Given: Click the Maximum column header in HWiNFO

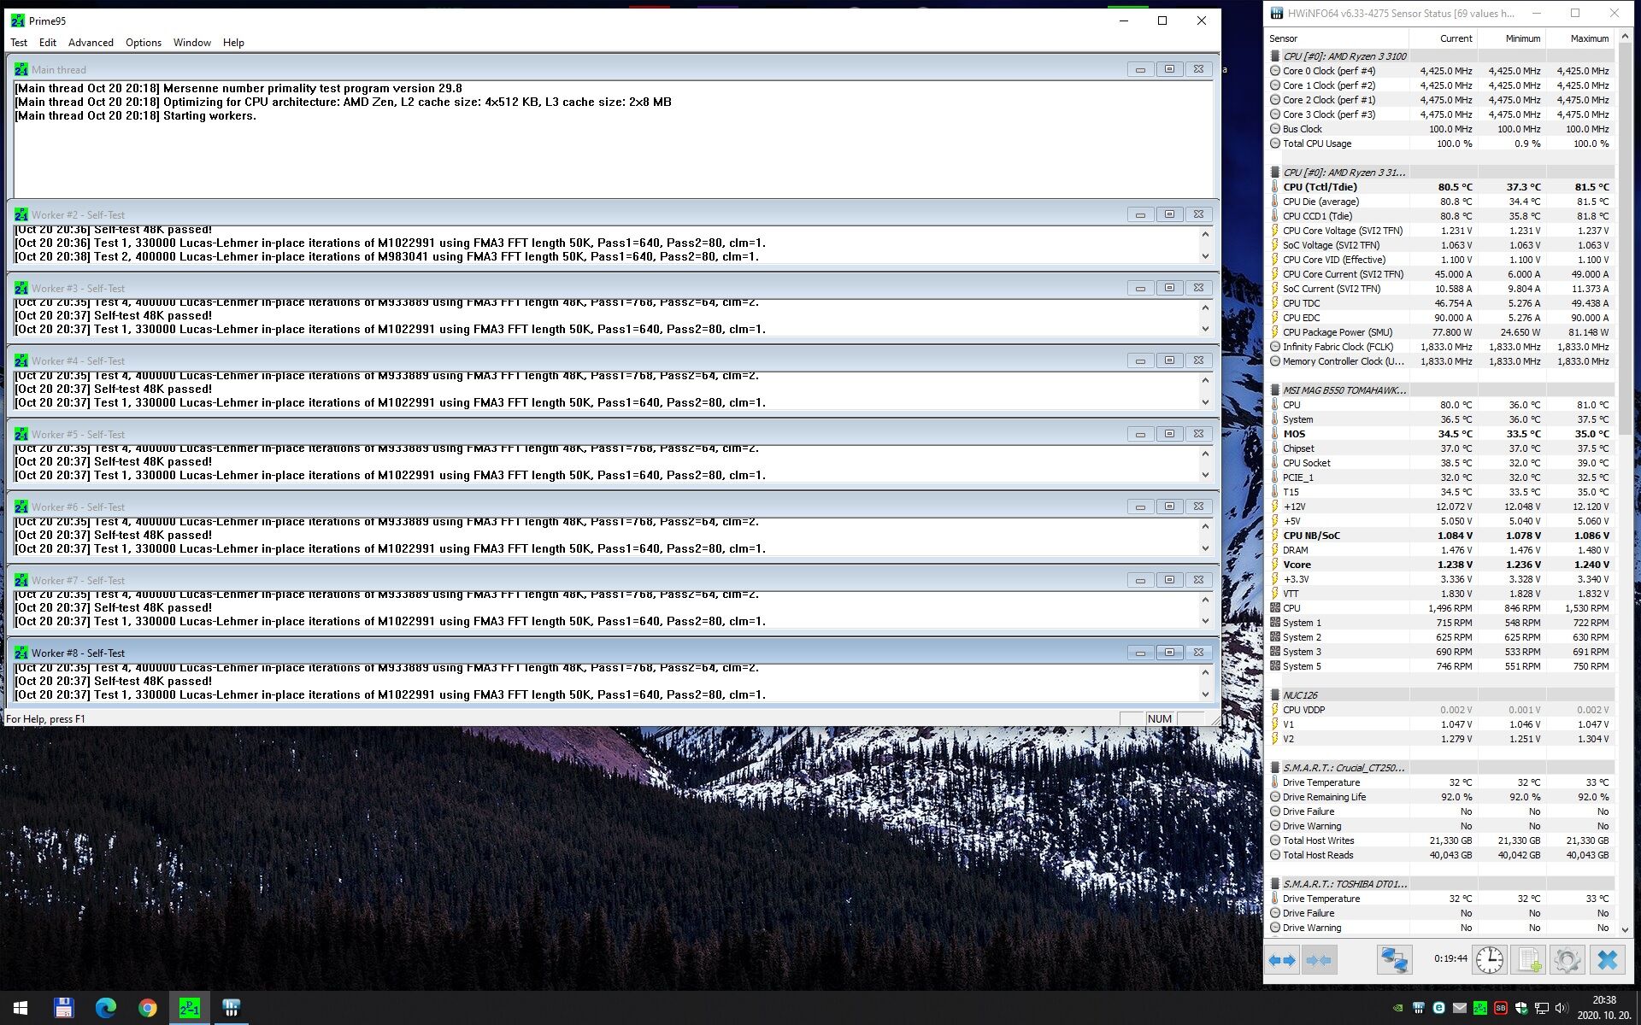Looking at the screenshot, I should pyautogui.click(x=1589, y=38).
